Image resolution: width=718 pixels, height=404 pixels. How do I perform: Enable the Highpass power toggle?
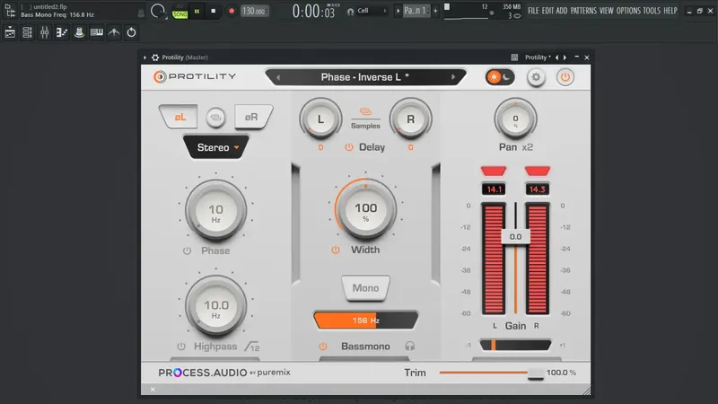181,347
